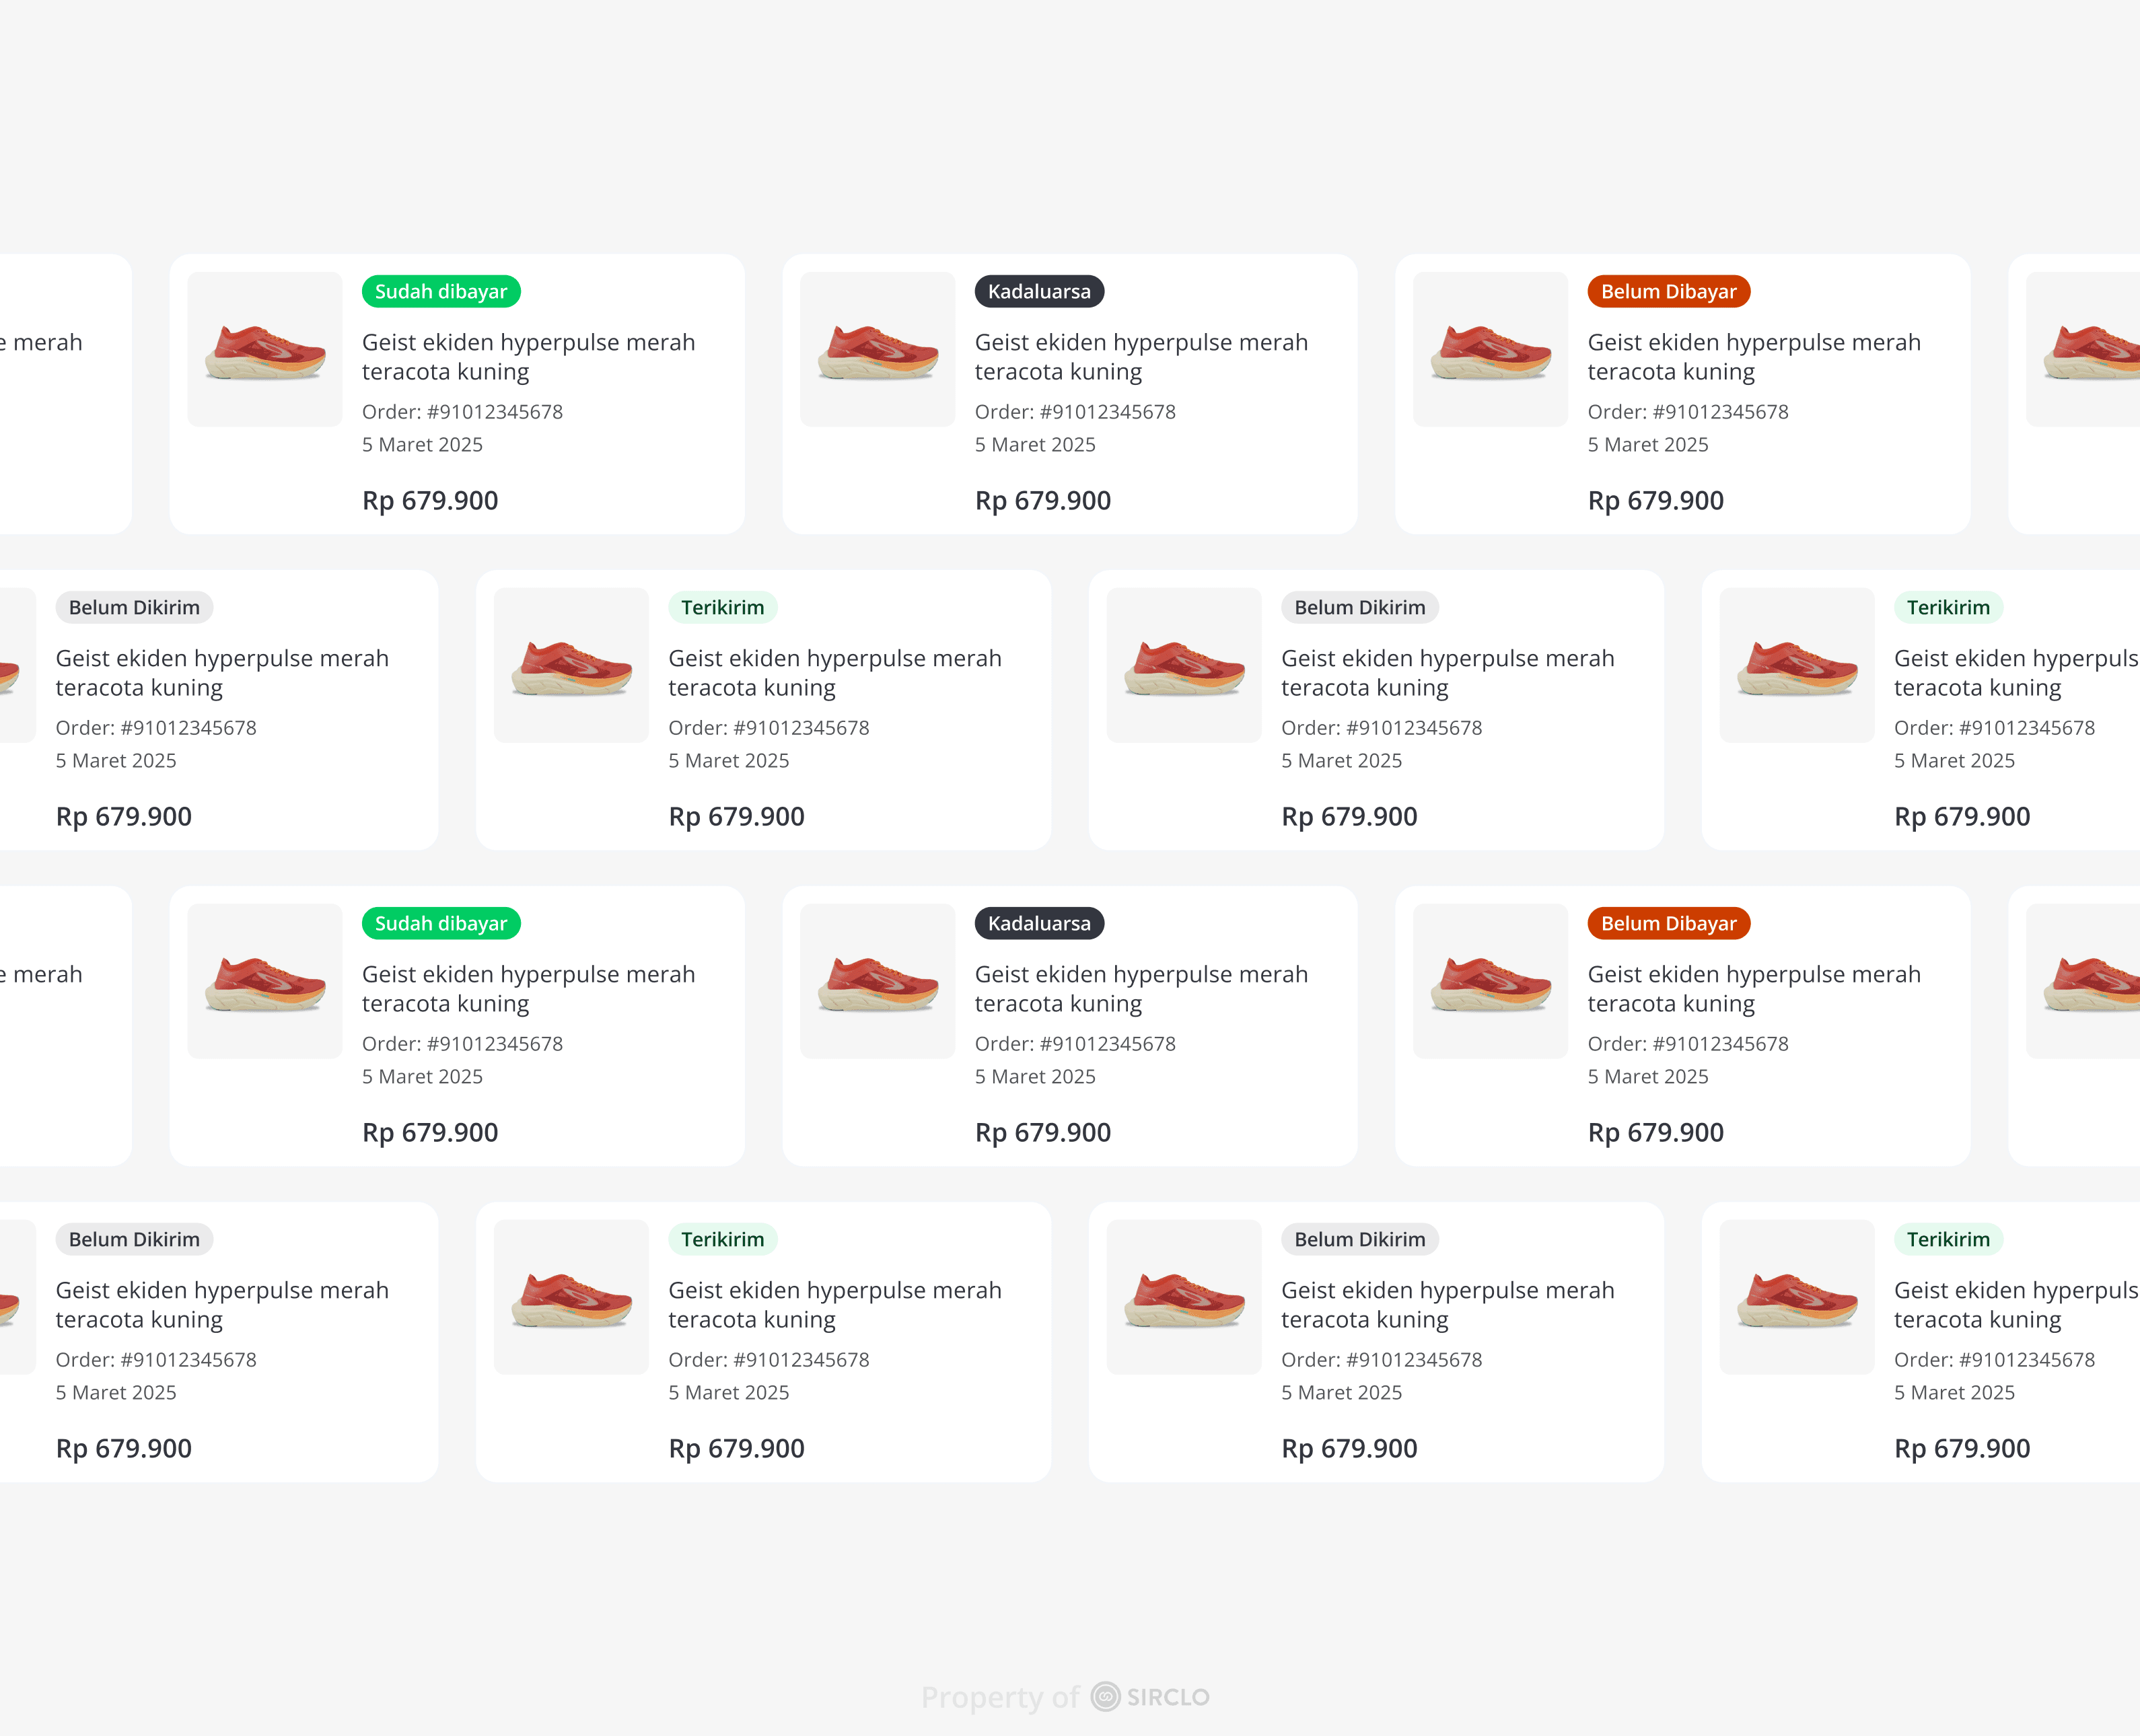This screenshot has height=1736, width=2140.
Task: Click the SIRCLO logo icon at the footer
Action: (1105, 1697)
